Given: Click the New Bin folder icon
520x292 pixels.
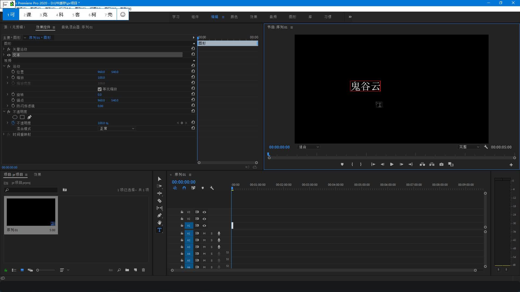Looking at the screenshot, I should click(x=127, y=270).
